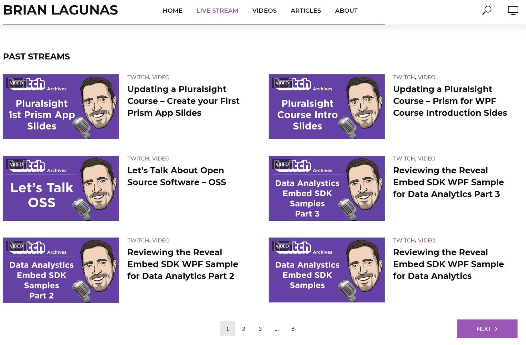The height and width of the screenshot is (345, 526).
Task: Go to pagination page 3
Action: pos(260,329)
